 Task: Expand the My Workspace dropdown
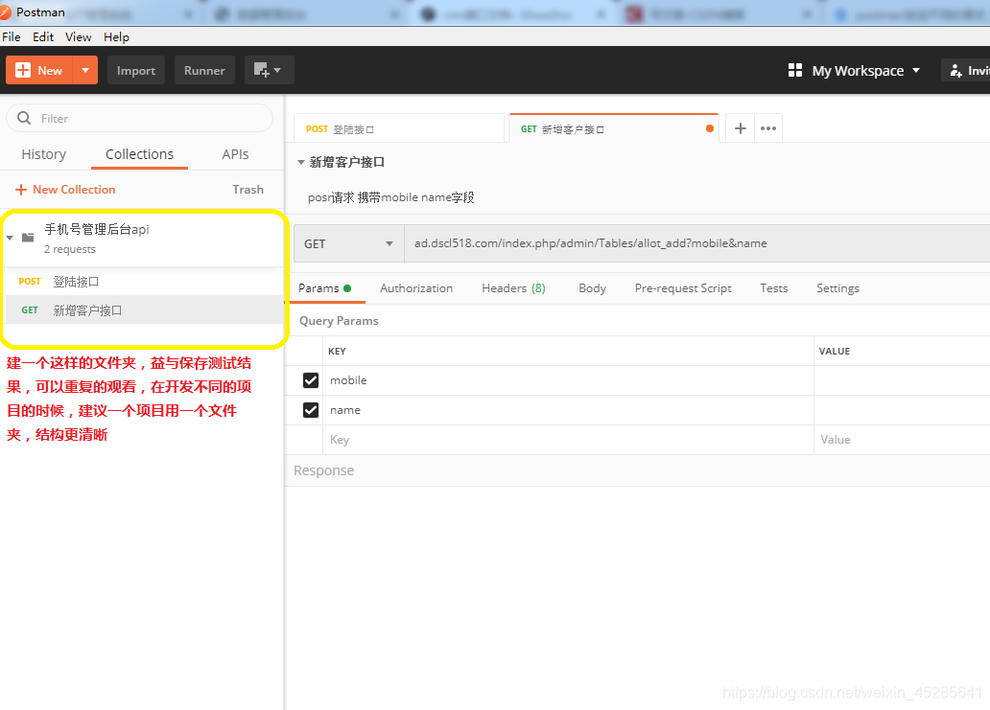pos(865,71)
